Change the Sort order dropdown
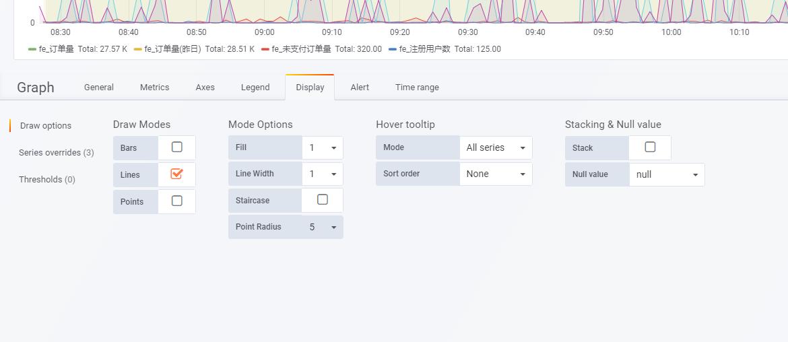Viewport: 788px width, 342px height. (x=495, y=174)
